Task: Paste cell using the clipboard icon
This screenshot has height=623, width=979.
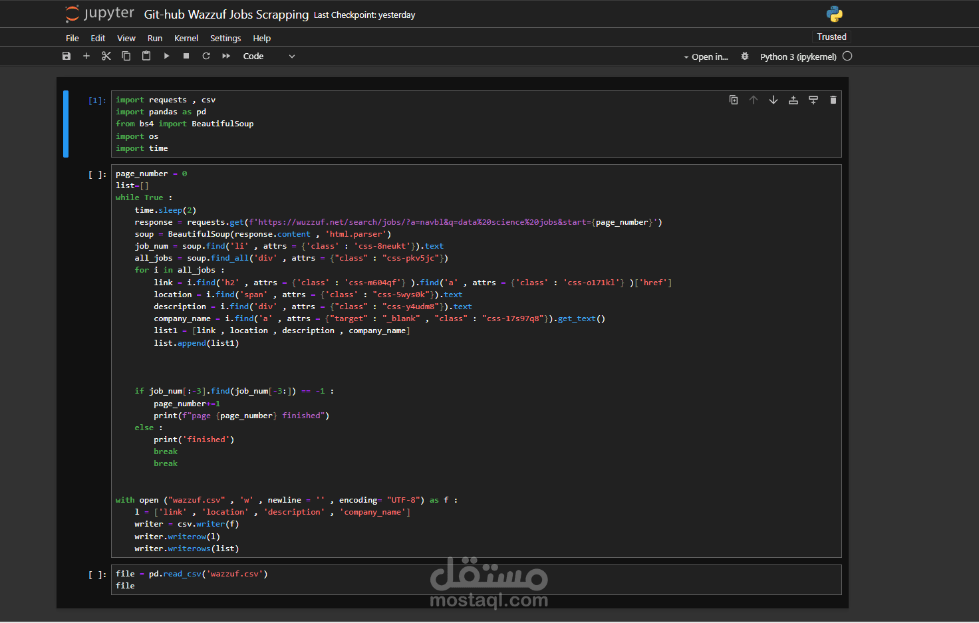Action: click(x=146, y=57)
